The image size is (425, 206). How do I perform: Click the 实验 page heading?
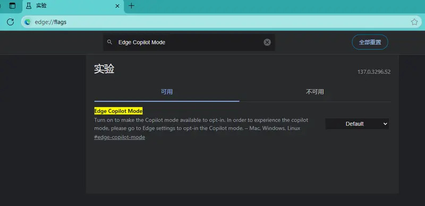click(x=104, y=69)
